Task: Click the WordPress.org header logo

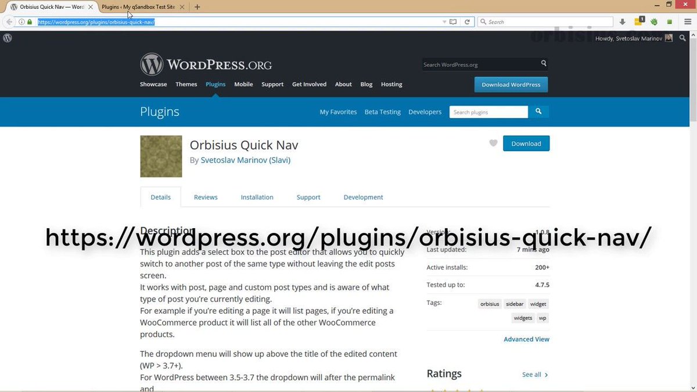Action: tap(206, 64)
